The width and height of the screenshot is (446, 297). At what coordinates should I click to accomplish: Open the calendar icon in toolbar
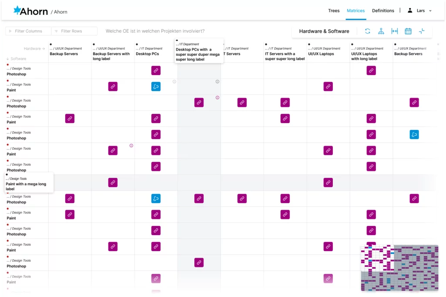click(408, 31)
